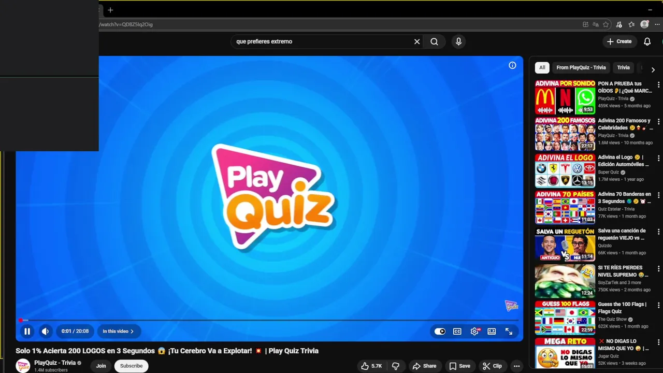
Task: Switch to theater mode
Action: 492,332
